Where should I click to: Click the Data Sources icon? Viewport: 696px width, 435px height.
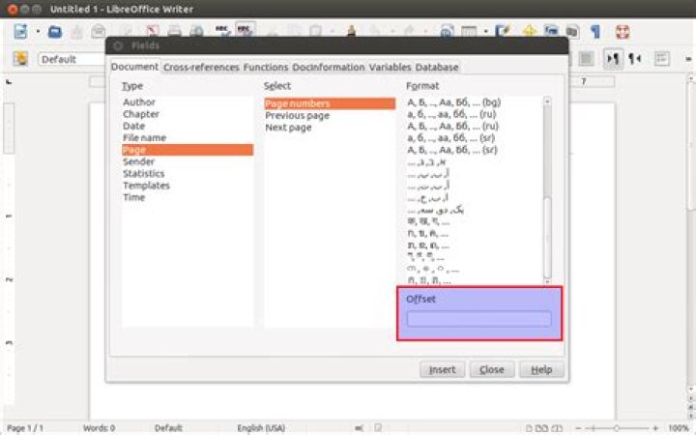[x=572, y=32]
